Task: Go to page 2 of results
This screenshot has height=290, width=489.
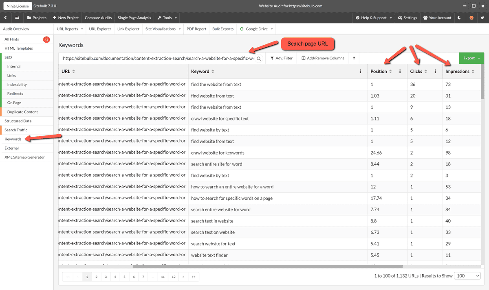Action: tap(97, 277)
